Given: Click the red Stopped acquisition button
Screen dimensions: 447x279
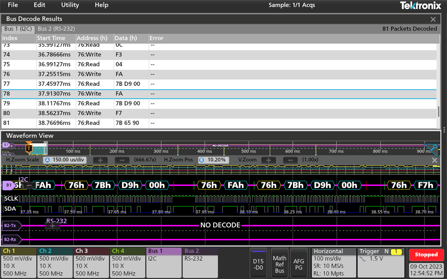Looking at the screenshot, I should [426, 255].
